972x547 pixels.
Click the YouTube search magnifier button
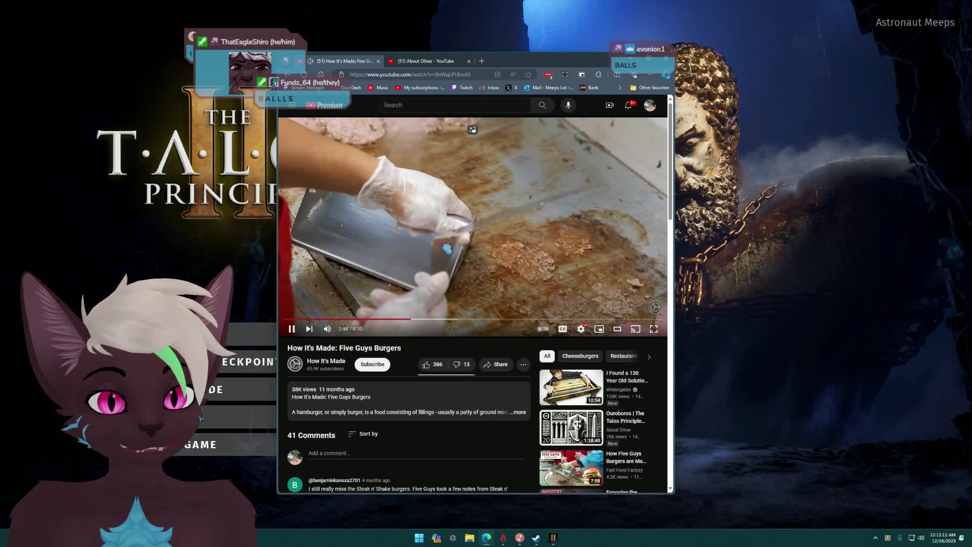coord(542,105)
